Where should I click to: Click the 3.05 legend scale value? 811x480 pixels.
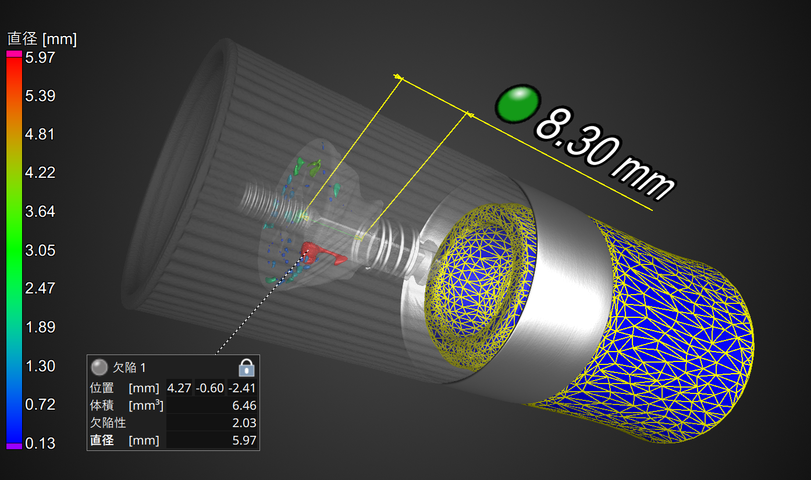[40, 250]
